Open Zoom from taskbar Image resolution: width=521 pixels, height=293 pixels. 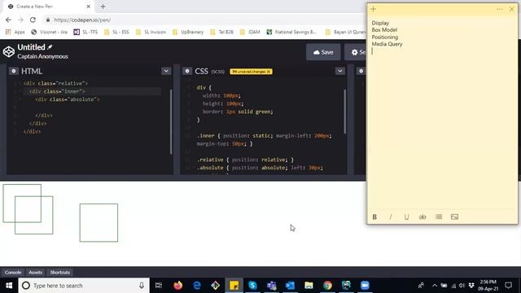pyautogui.click(x=365, y=286)
